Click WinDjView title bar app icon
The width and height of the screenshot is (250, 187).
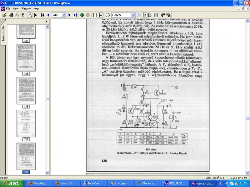[2, 3]
